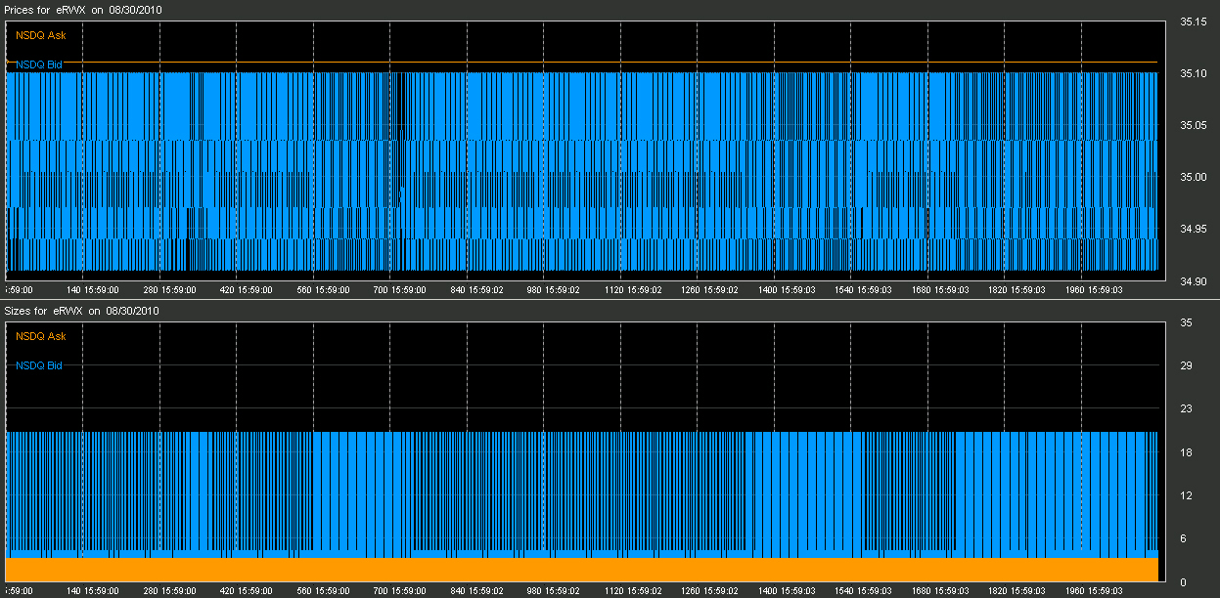This screenshot has width=1220, height=598.
Task: Select the NSDQ Ask legend in Sizes chart
Action: pyautogui.click(x=41, y=336)
